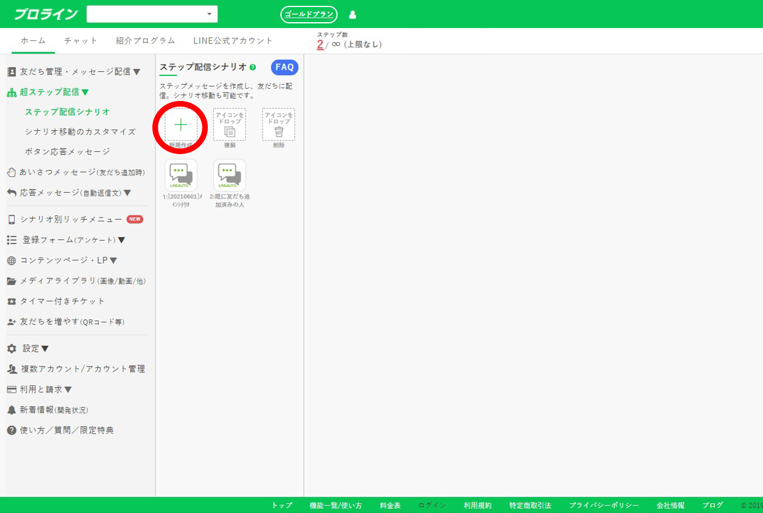Screen dimensions: 763x513
Task: Click the people icon beside 複数アカウント
Action: coord(12,369)
